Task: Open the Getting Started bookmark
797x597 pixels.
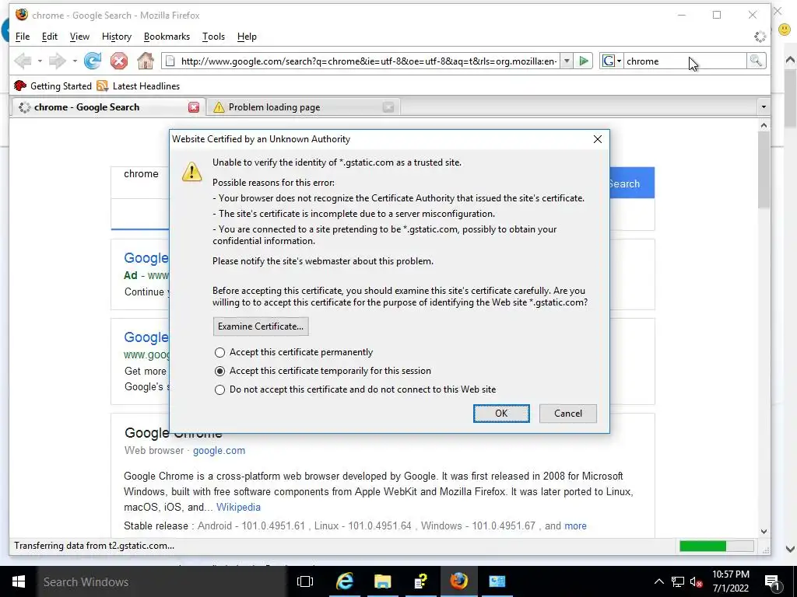Action: pos(53,86)
